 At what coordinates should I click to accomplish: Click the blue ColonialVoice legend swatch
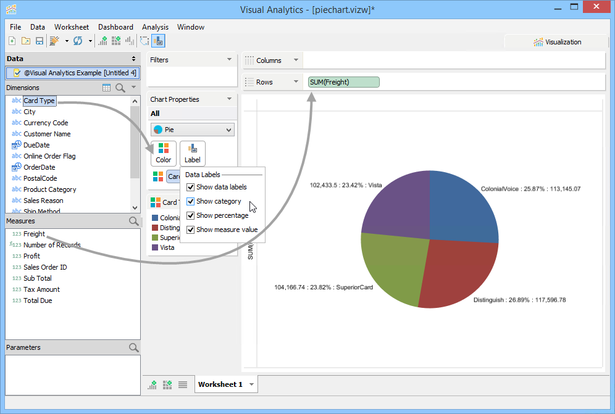(155, 218)
